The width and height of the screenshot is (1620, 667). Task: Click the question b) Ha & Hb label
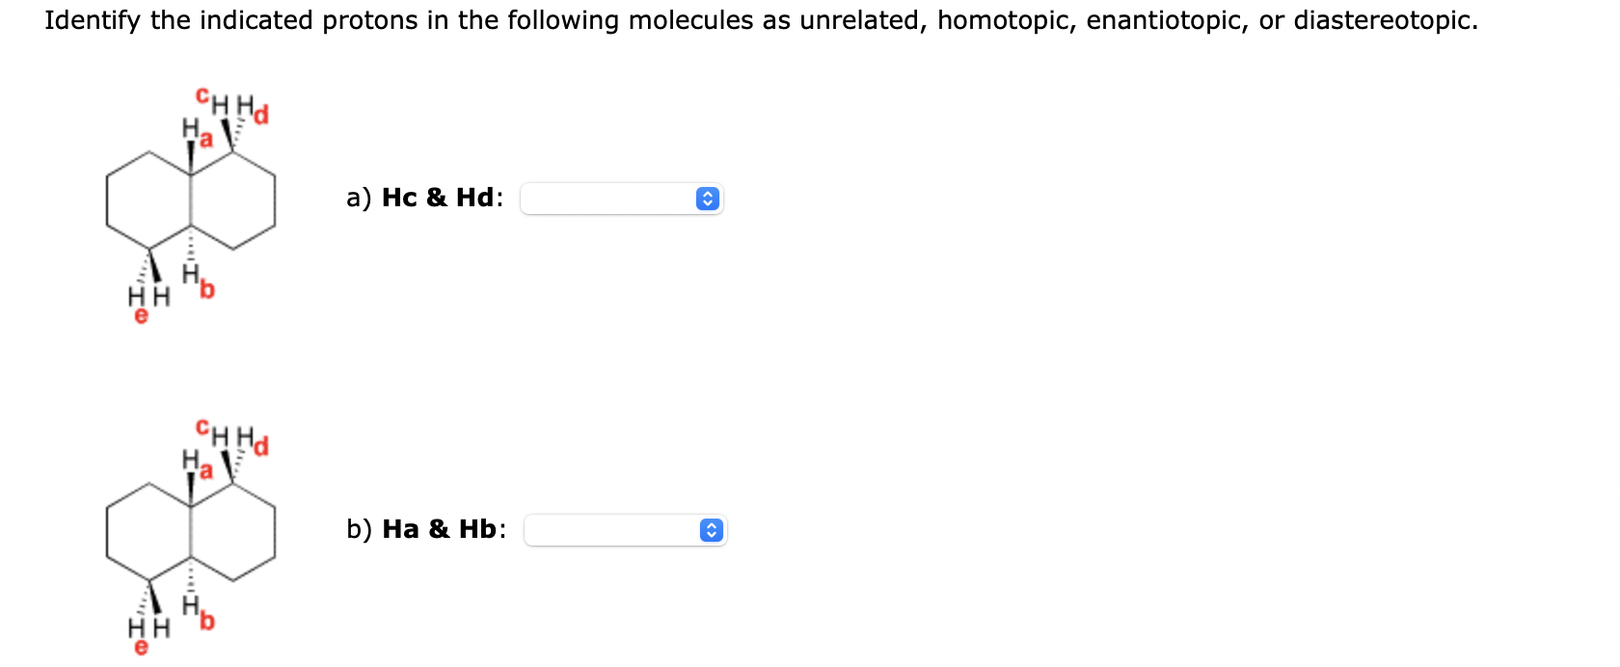[426, 529]
